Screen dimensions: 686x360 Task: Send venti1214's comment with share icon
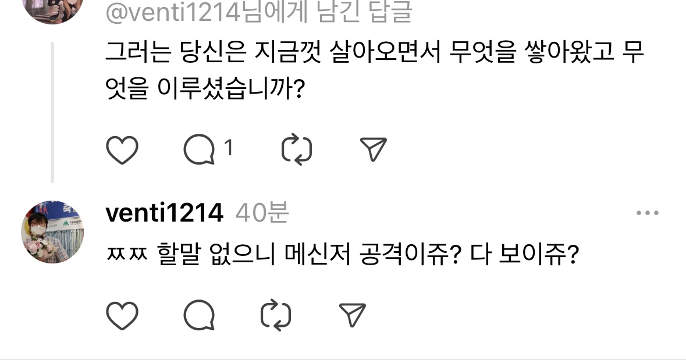point(352,316)
